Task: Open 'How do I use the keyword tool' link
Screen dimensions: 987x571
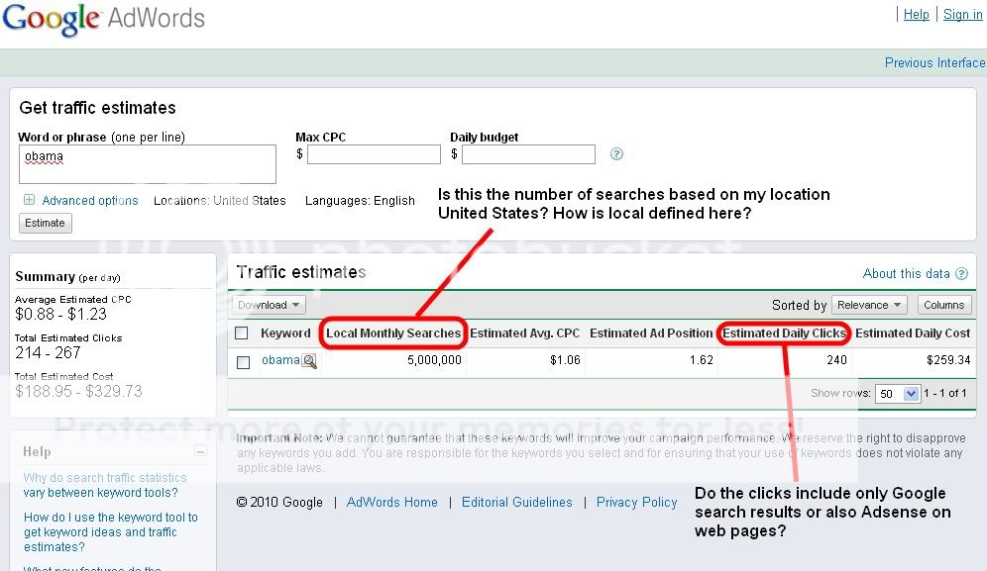Action: point(111,532)
